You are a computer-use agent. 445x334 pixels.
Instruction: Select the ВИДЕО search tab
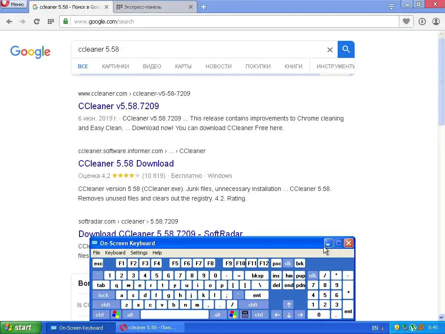point(152,67)
